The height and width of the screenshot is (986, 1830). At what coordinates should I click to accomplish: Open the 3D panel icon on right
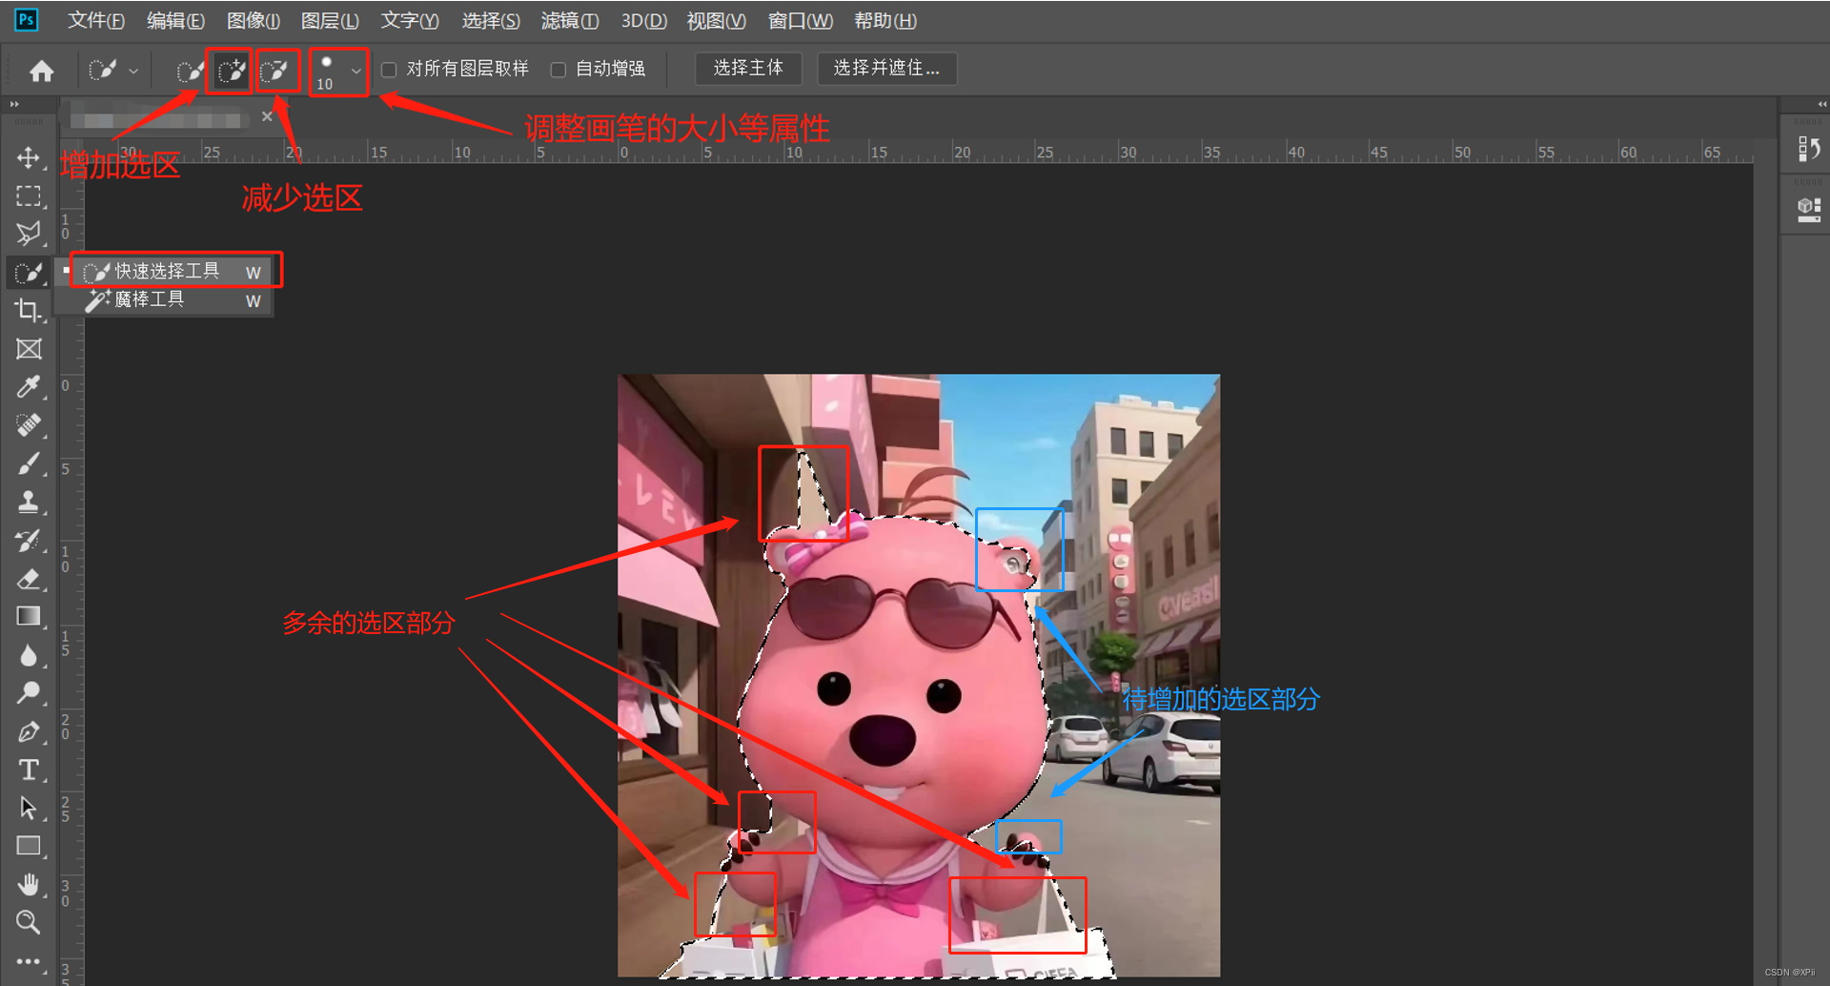[x=1808, y=209]
